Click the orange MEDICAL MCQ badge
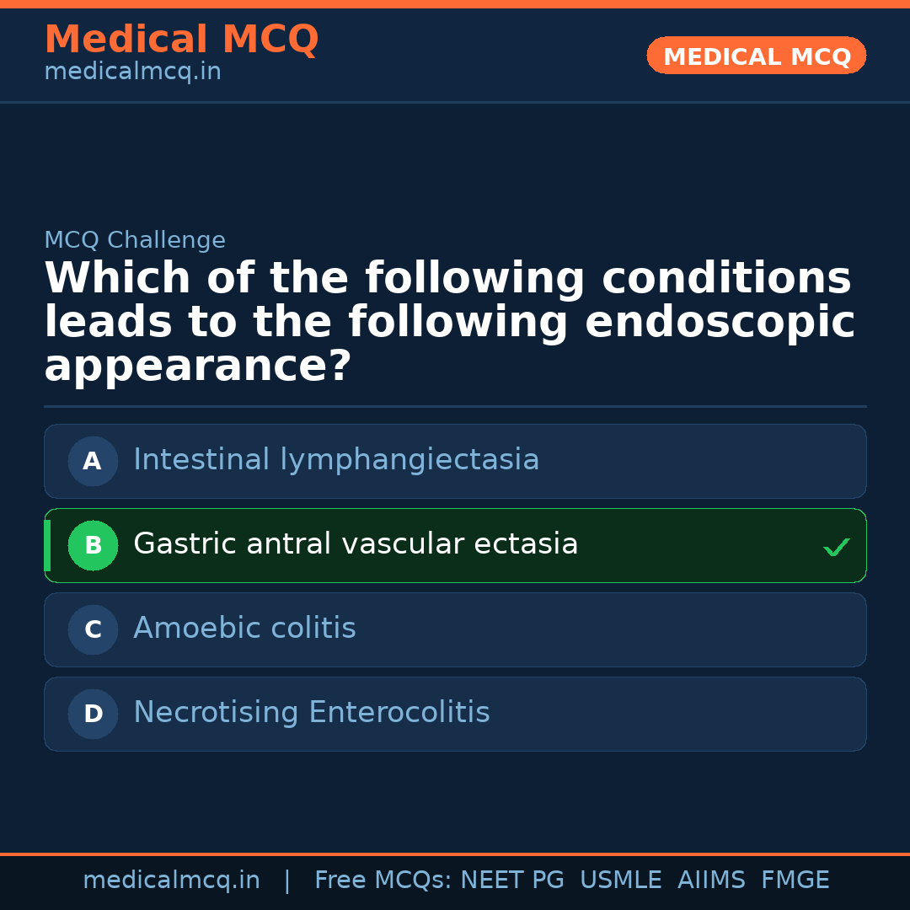This screenshot has height=910, width=910. pyautogui.click(x=756, y=56)
